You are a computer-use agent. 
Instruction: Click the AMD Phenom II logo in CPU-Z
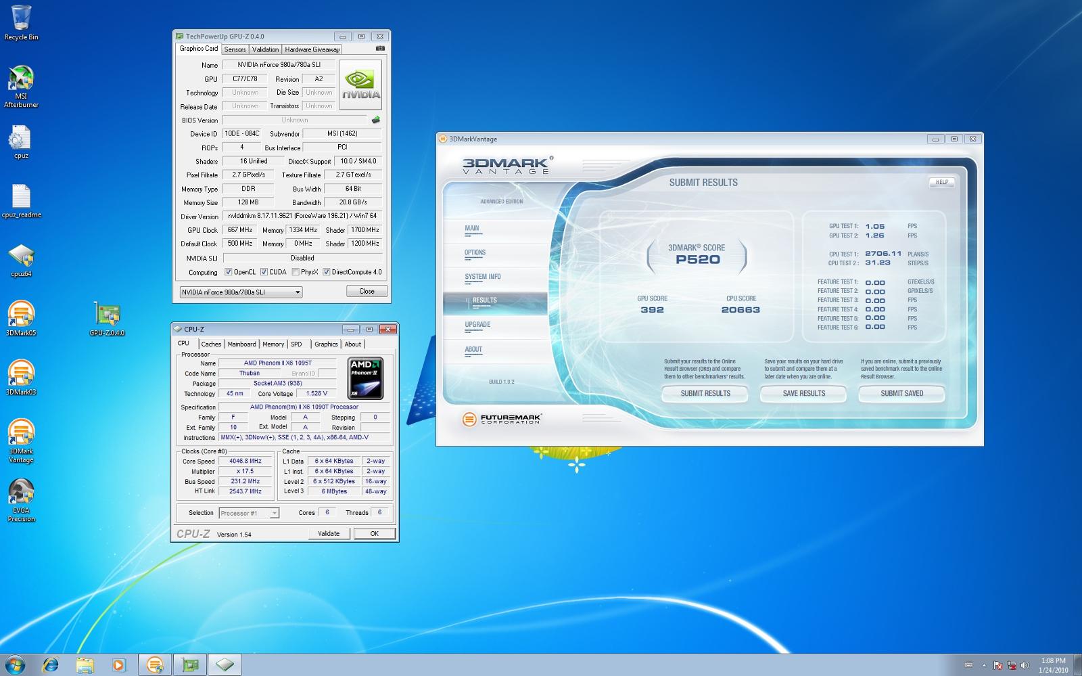click(366, 378)
